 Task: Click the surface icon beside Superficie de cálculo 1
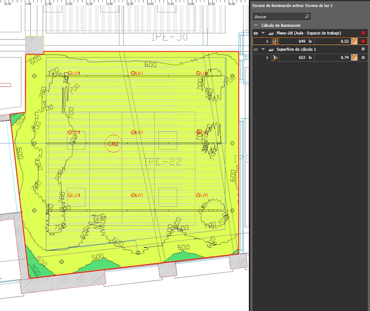[x=271, y=49]
